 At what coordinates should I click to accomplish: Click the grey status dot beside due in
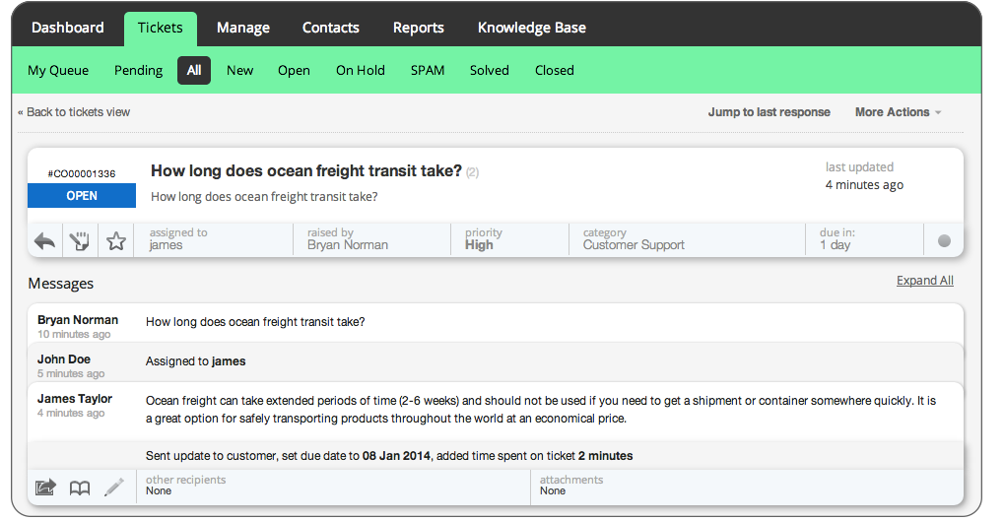(x=944, y=240)
